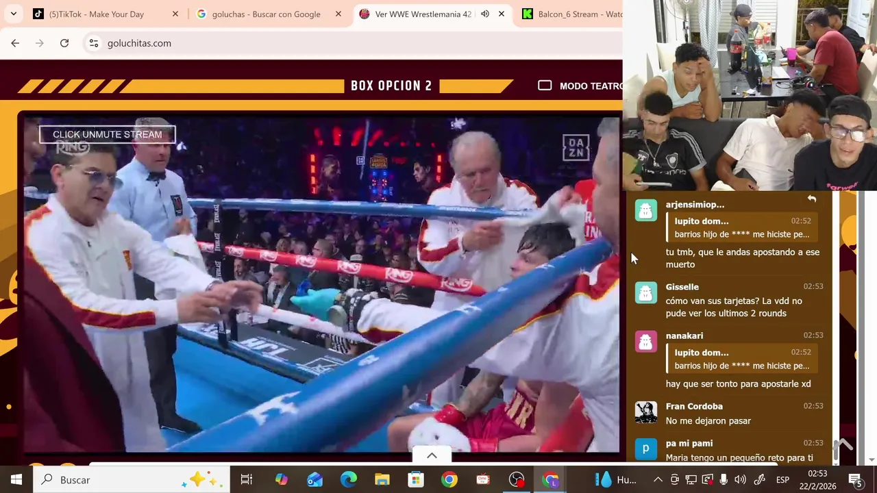Click the chat scrollbar thumb near the bottom
Image resolution: width=877 pixels, height=493 pixels.
[x=836, y=451]
